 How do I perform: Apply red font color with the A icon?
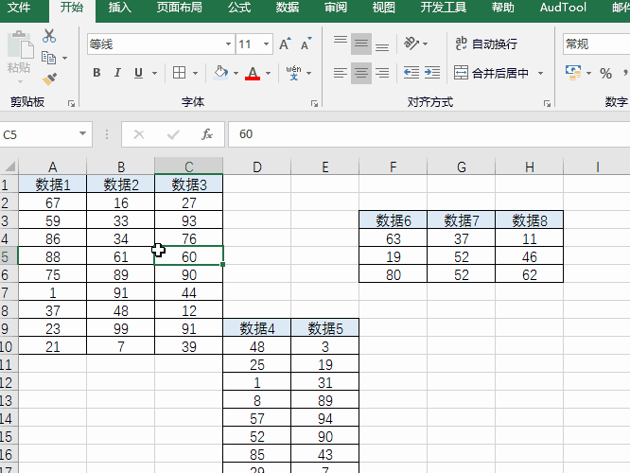point(253,73)
